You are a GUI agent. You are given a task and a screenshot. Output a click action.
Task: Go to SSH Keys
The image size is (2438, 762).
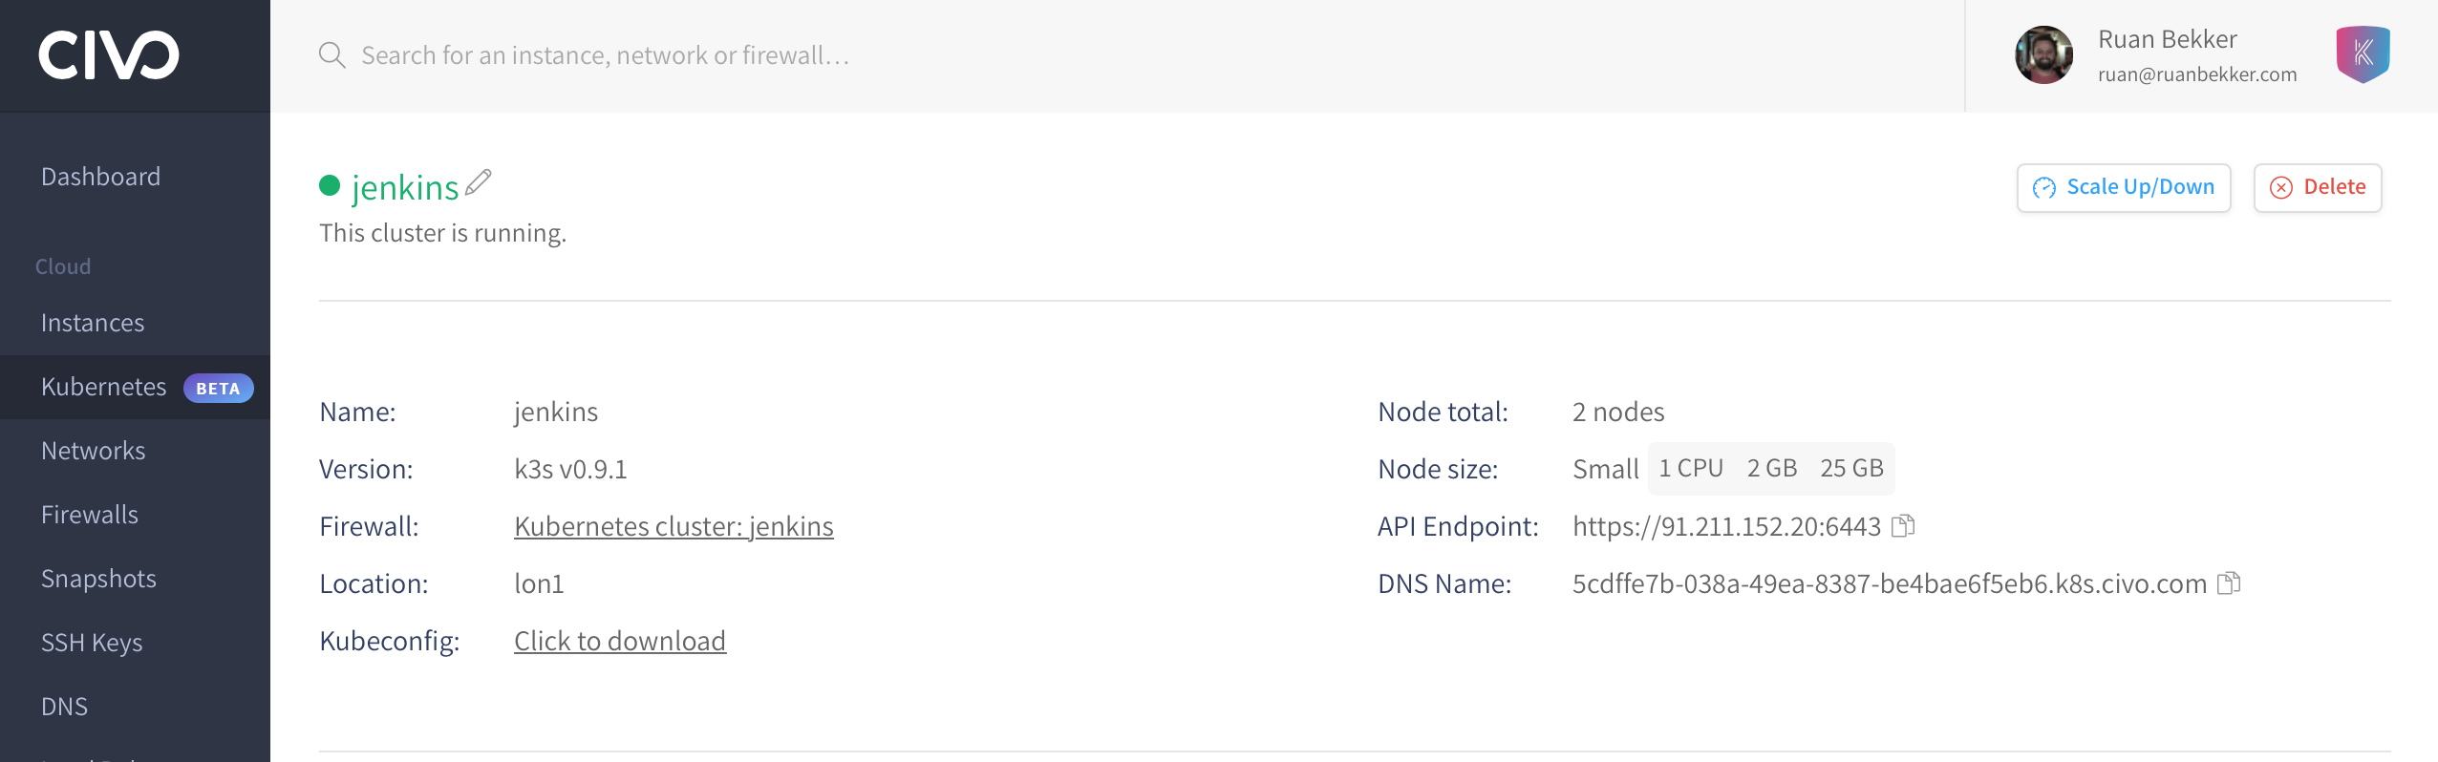(92, 643)
